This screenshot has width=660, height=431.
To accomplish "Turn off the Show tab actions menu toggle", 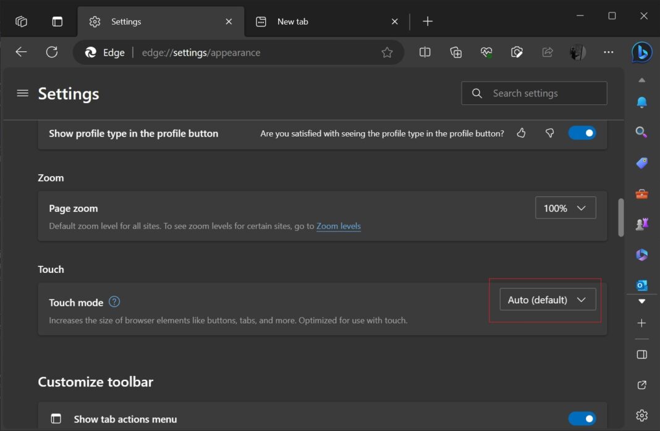I will (582, 419).
